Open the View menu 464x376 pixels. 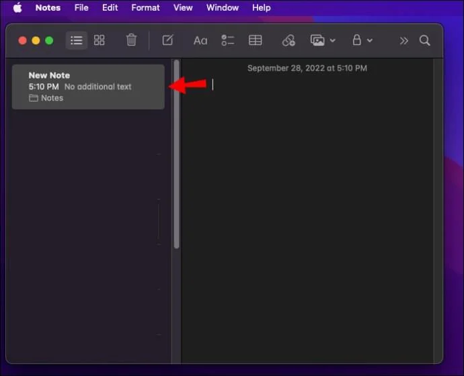183,7
